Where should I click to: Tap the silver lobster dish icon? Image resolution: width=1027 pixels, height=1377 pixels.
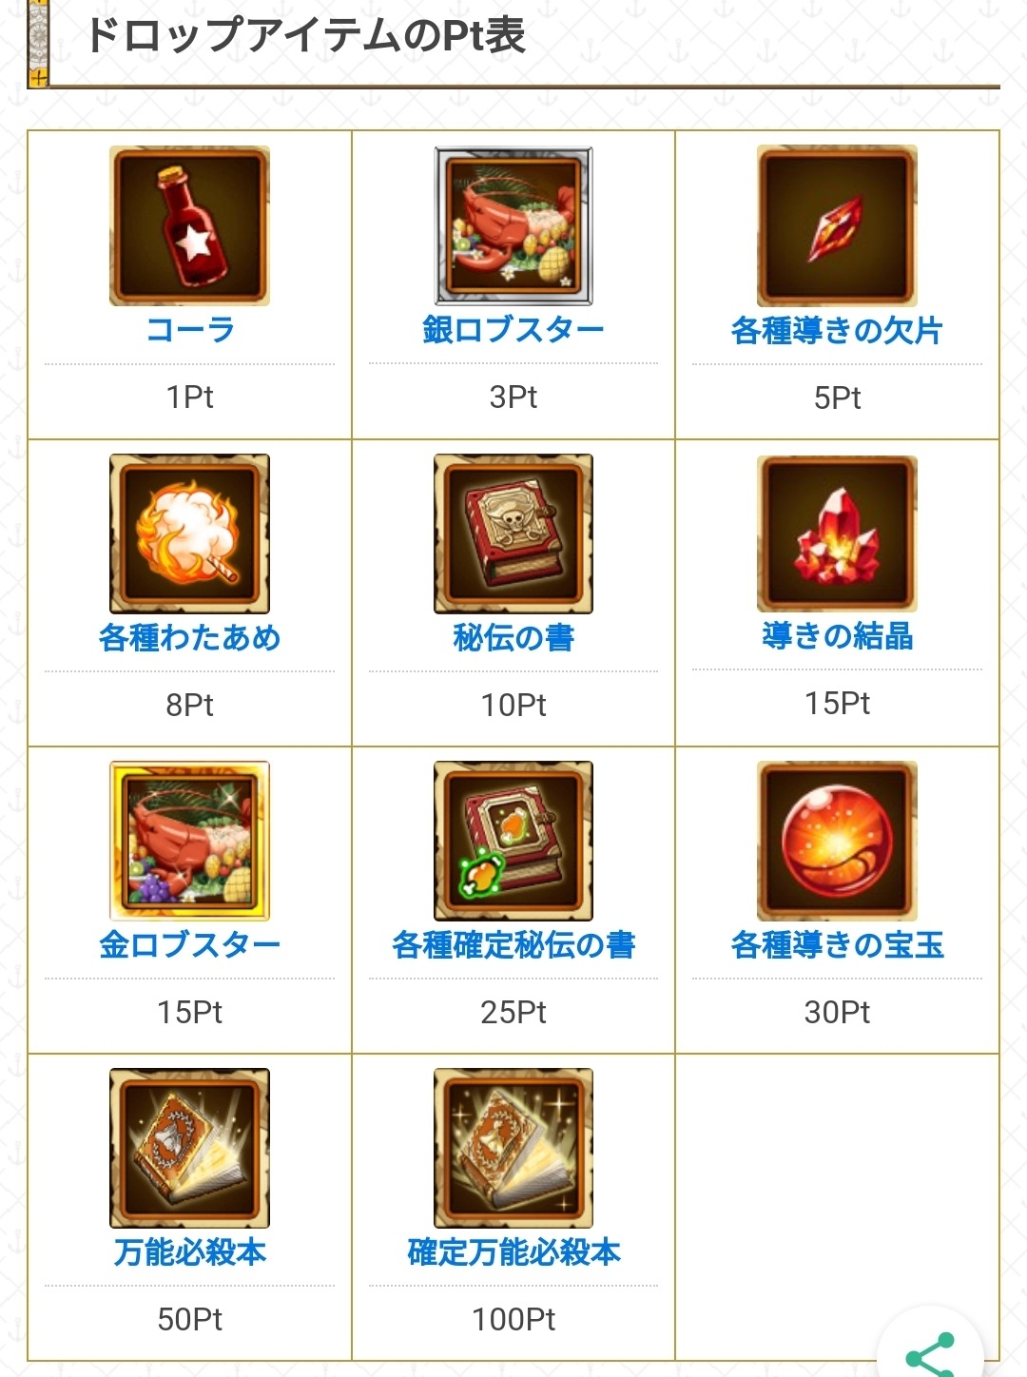(513, 226)
